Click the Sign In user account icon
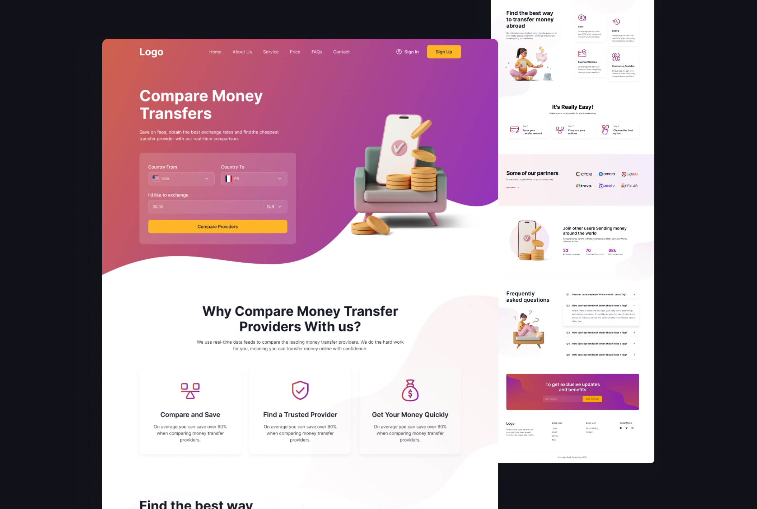757x509 pixels. point(398,52)
